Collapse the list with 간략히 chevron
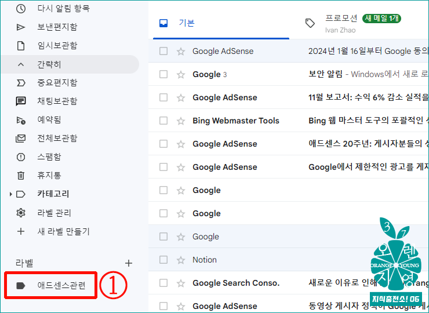This screenshot has width=429, height=313. pos(21,64)
